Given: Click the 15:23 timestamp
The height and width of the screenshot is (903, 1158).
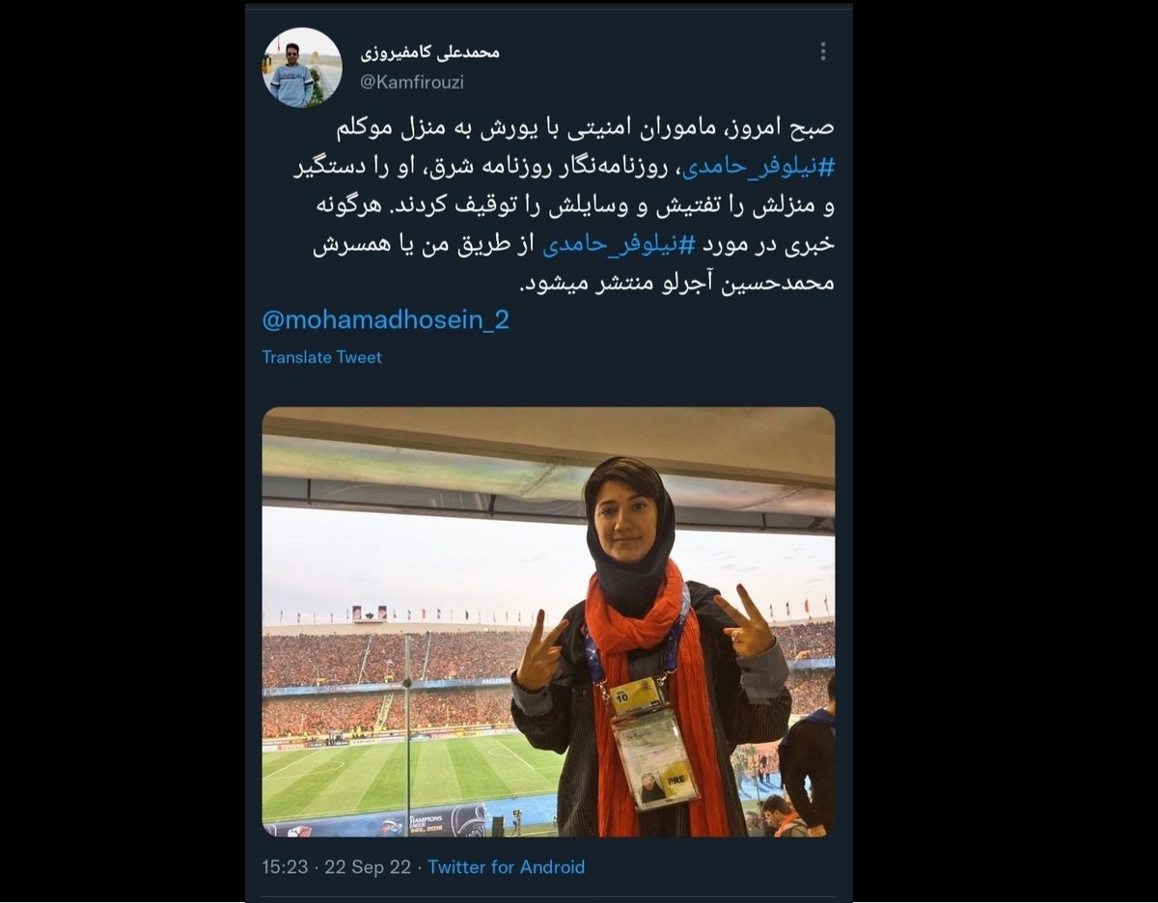Looking at the screenshot, I should tap(286, 867).
